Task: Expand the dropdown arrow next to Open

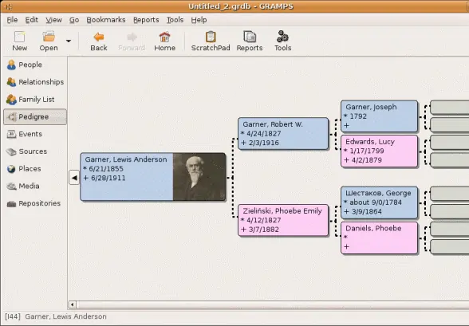Action: coord(69,41)
